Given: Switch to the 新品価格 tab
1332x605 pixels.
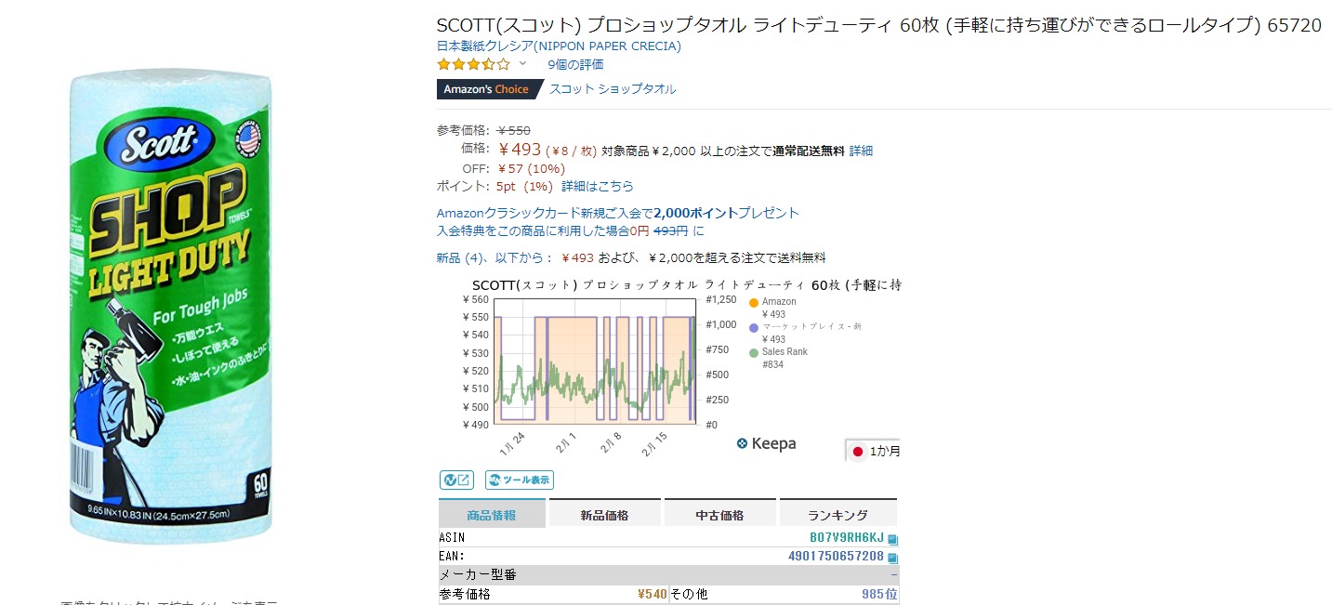Looking at the screenshot, I should pos(604,515).
